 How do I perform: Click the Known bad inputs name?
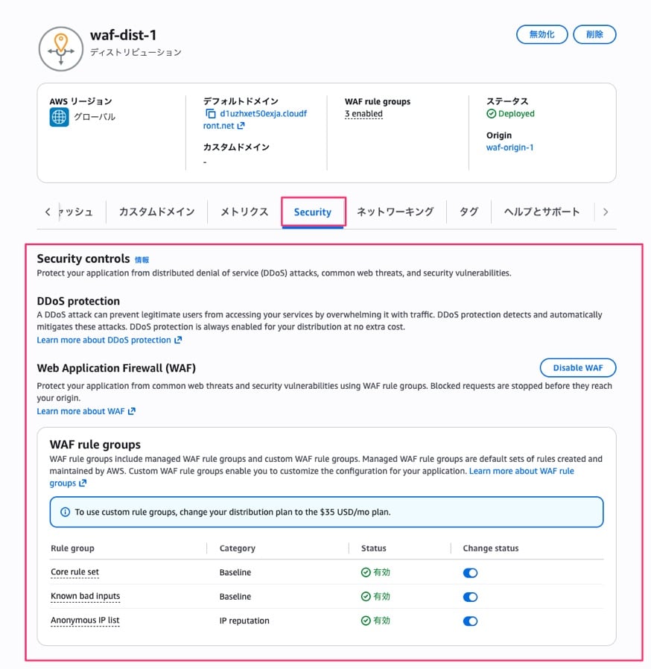(x=86, y=596)
